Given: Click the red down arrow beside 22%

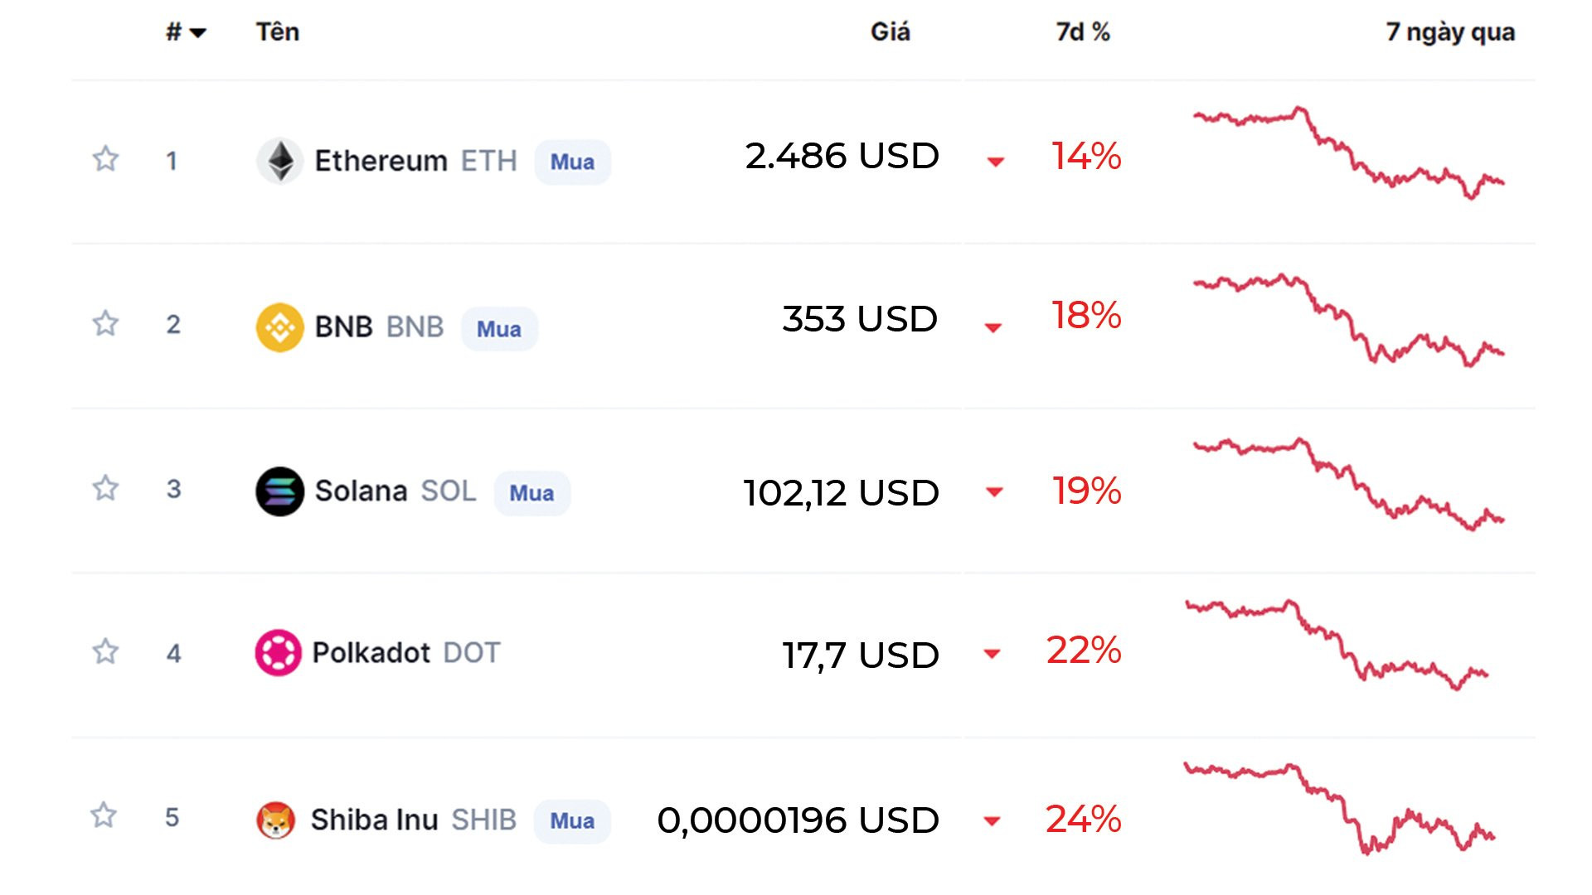Looking at the screenshot, I should click(992, 654).
